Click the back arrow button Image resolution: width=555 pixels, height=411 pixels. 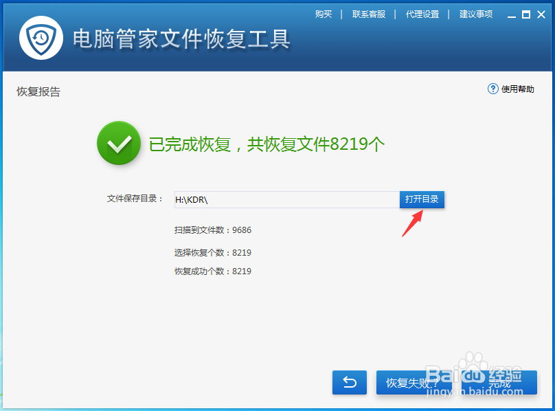click(350, 382)
